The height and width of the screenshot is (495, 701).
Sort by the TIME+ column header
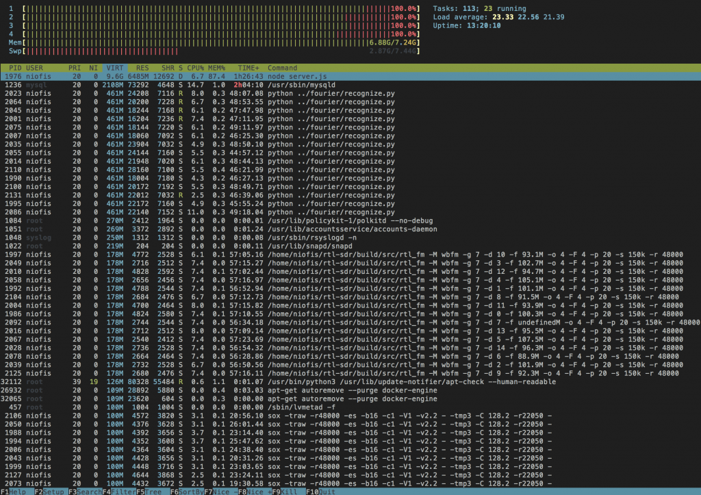[248, 68]
